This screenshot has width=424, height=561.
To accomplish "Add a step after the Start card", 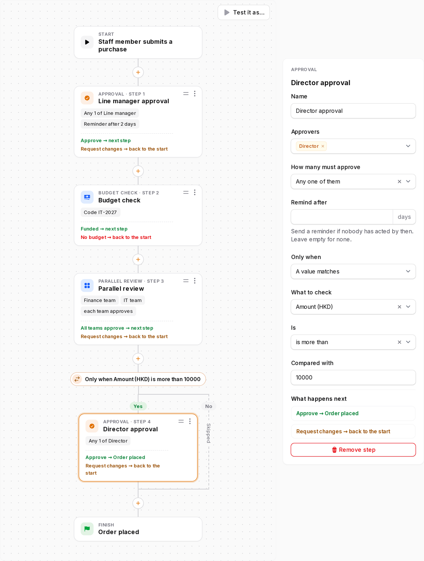I will (138, 72).
